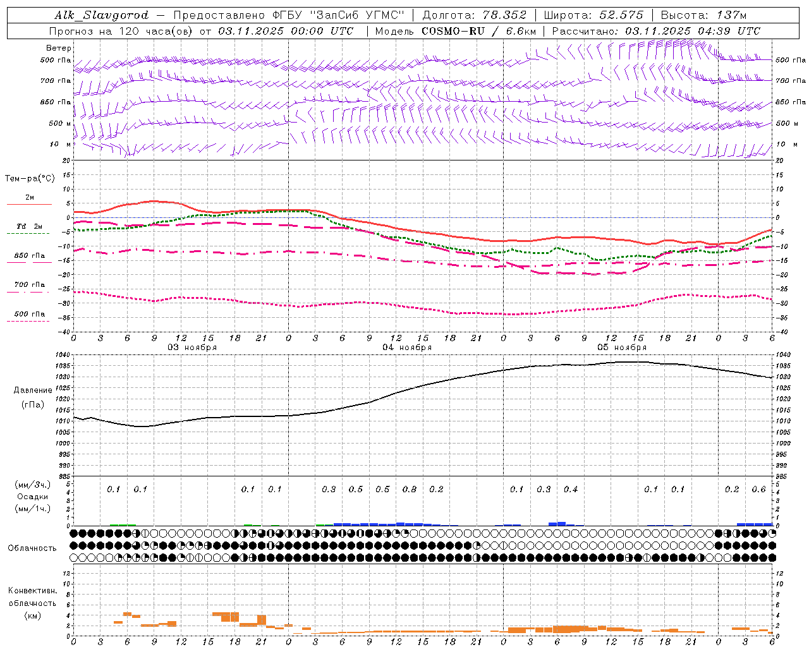The image size is (809, 647).
Task: Click the calculation timestamp "03.11.2025 04:39 UTC"
Action: point(693,31)
